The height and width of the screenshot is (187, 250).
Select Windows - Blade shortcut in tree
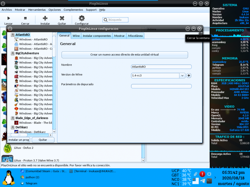pyautogui.click(x=35, y=123)
